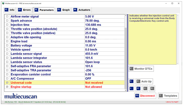Click the yellow parameter description panel
This screenshot has height=105, width=183.
point(152,39)
